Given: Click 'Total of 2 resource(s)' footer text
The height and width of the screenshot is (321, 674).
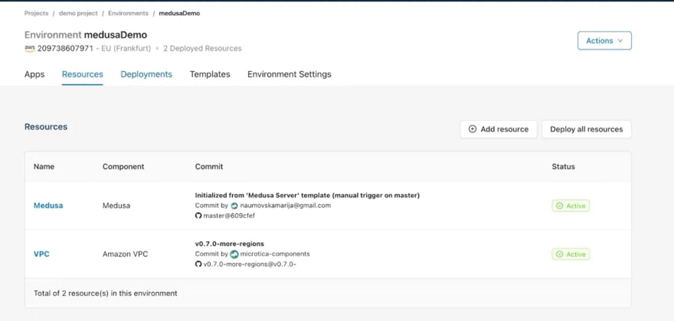Looking at the screenshot, I should 105,293.
